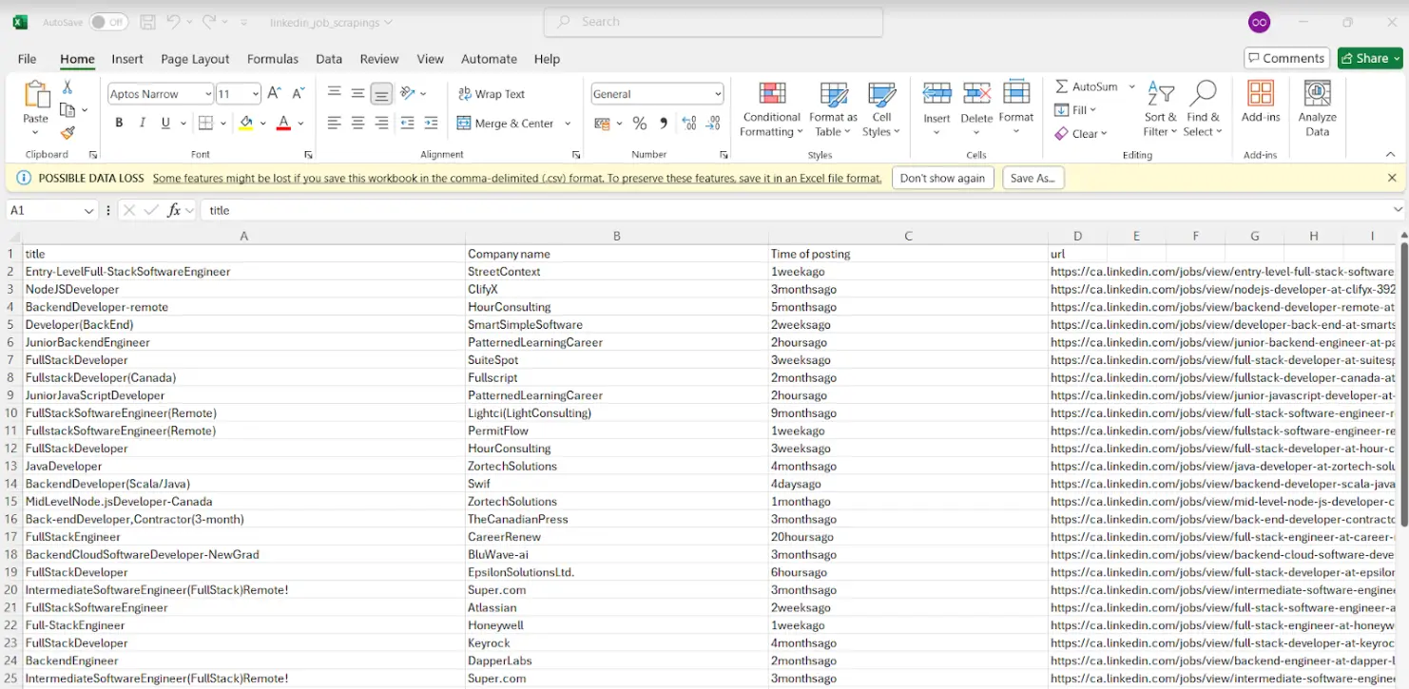This screenshot has width=1409, height=689.
Task: Switch to the Formulas ribbon tab
Action: click(x=273, y=59)
